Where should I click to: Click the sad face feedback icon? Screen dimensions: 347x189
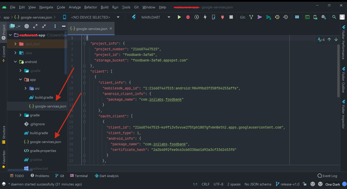point(320,184)
